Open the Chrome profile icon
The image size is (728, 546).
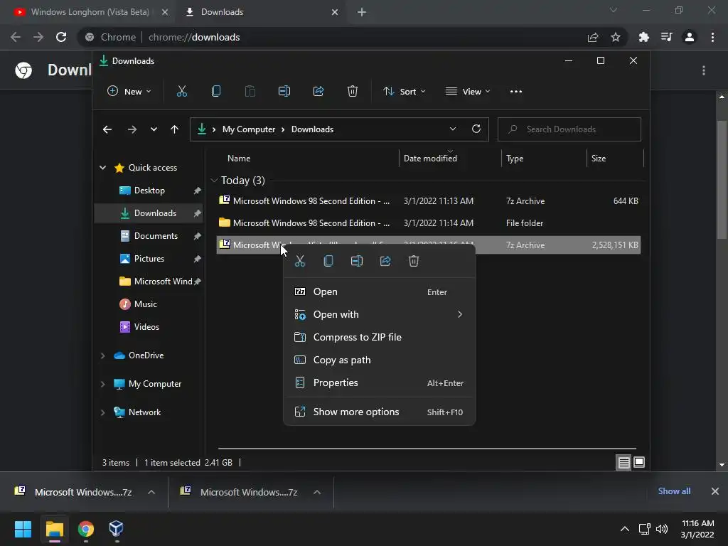[690, 37]
